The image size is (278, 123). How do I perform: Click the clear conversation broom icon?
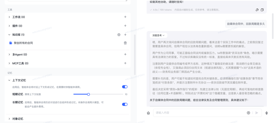[x=148, y=113]
